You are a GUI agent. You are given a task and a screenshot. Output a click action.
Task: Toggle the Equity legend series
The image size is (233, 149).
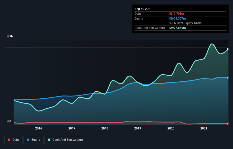pos(33,140)
